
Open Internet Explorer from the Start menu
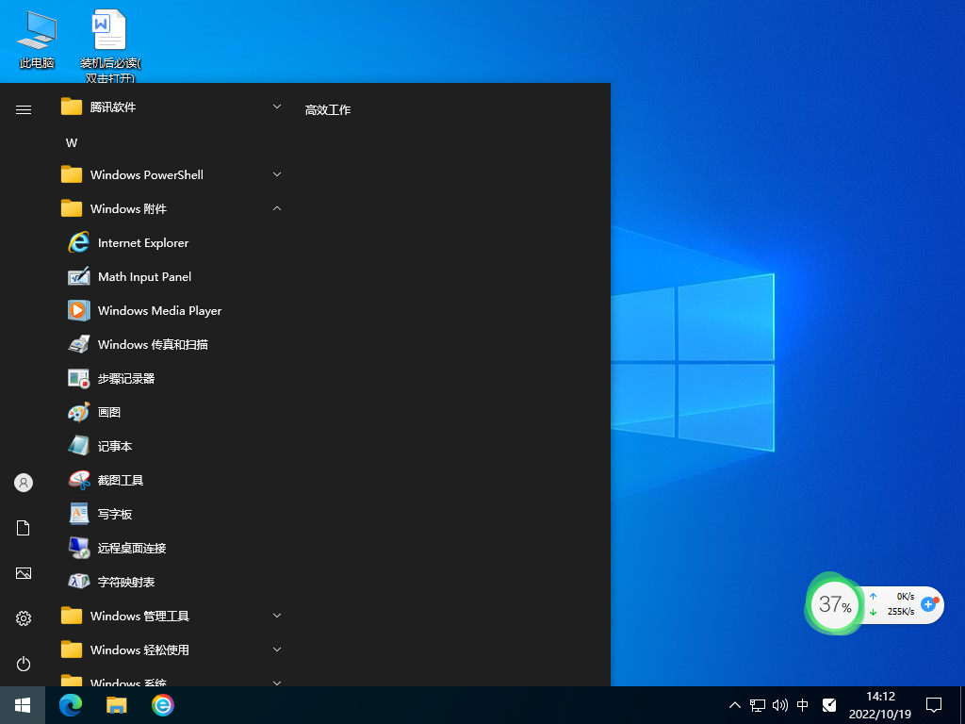[142, 242]
